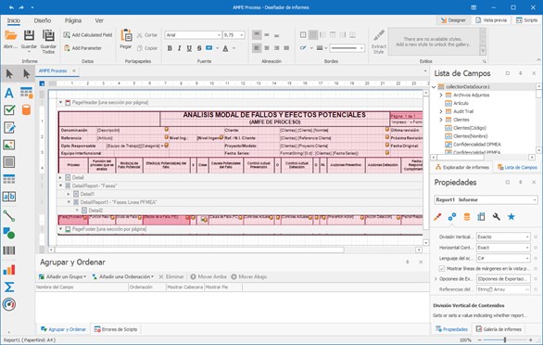Image resolution: width=543 pixels, height=345 pixels.
Task: Select the Check Box control in toolbox
Action: tap(9, 110)
